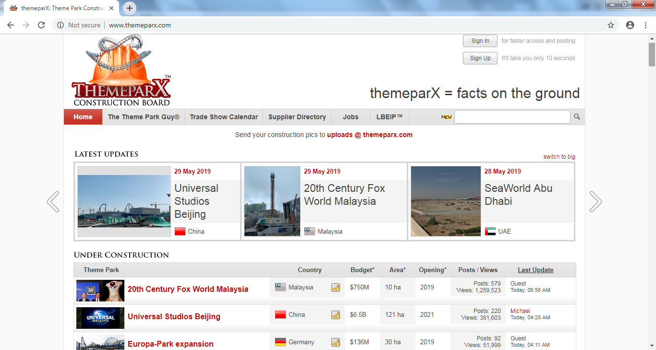Click Country column header
Image resolution: width=656 pixels, height=350 pixels.
(x=310, y=270)
